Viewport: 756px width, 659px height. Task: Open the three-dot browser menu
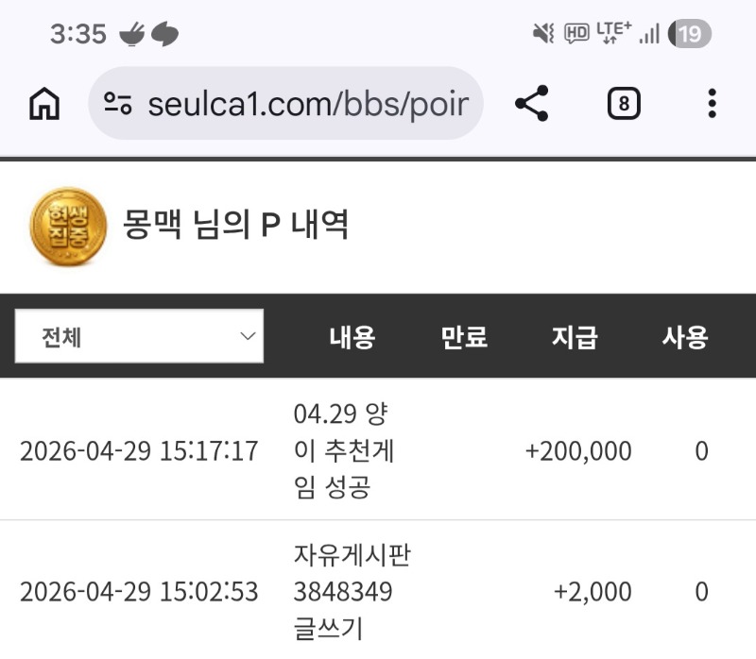(712, 104)
